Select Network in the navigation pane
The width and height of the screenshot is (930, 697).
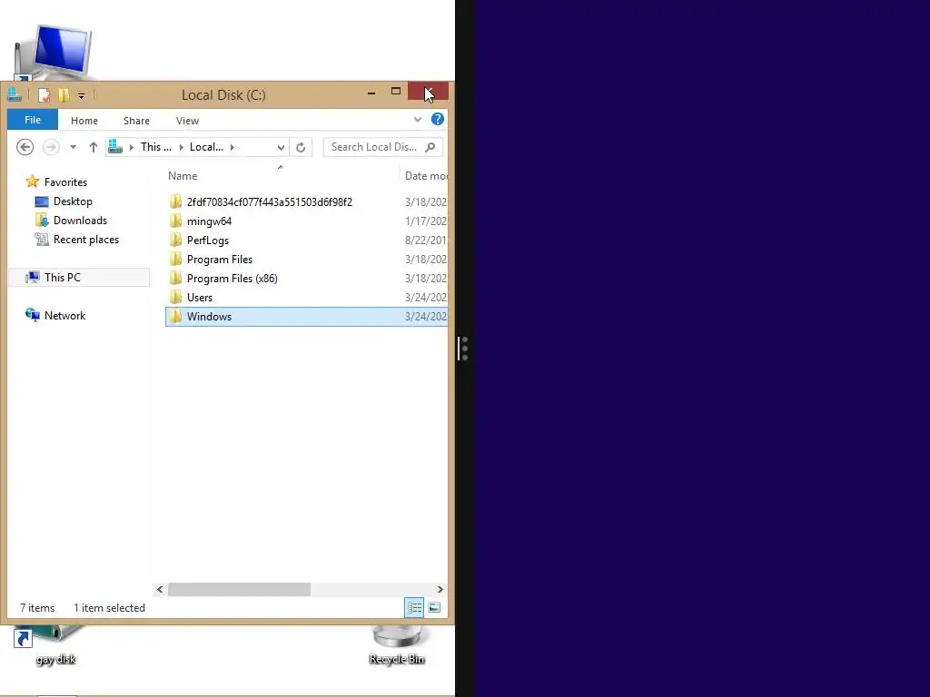coord(64,316)
